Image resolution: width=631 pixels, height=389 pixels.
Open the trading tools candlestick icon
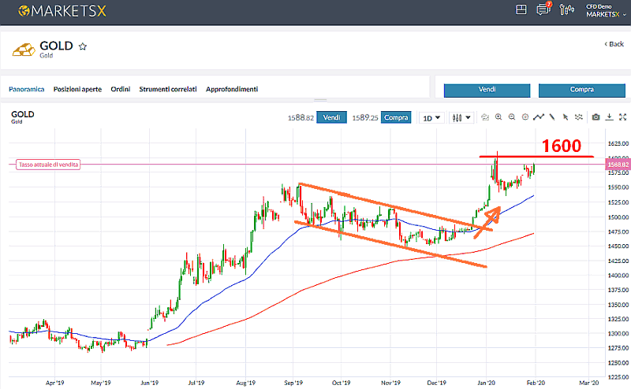click(566, 10)
